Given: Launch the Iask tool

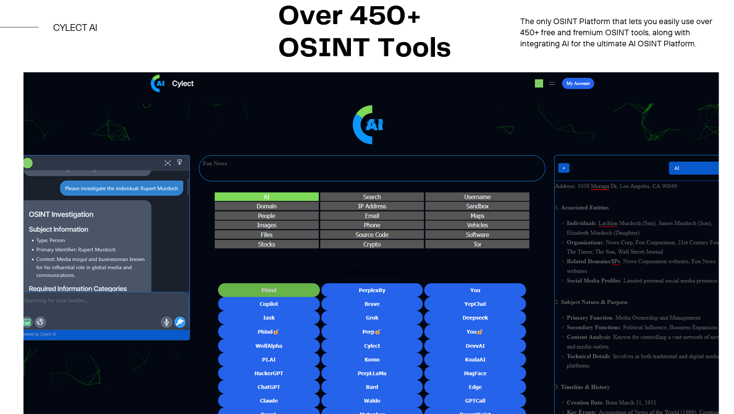Looking at the screenshot, I should tap(269, 318).
